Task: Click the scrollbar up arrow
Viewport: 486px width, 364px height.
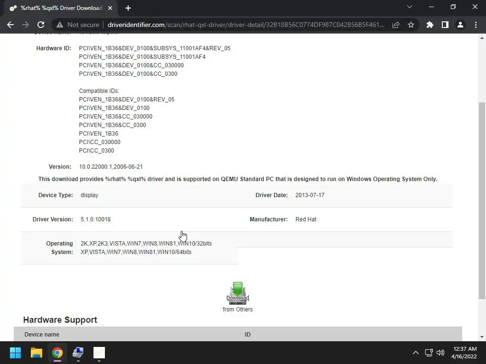Action: click(482, 38)
